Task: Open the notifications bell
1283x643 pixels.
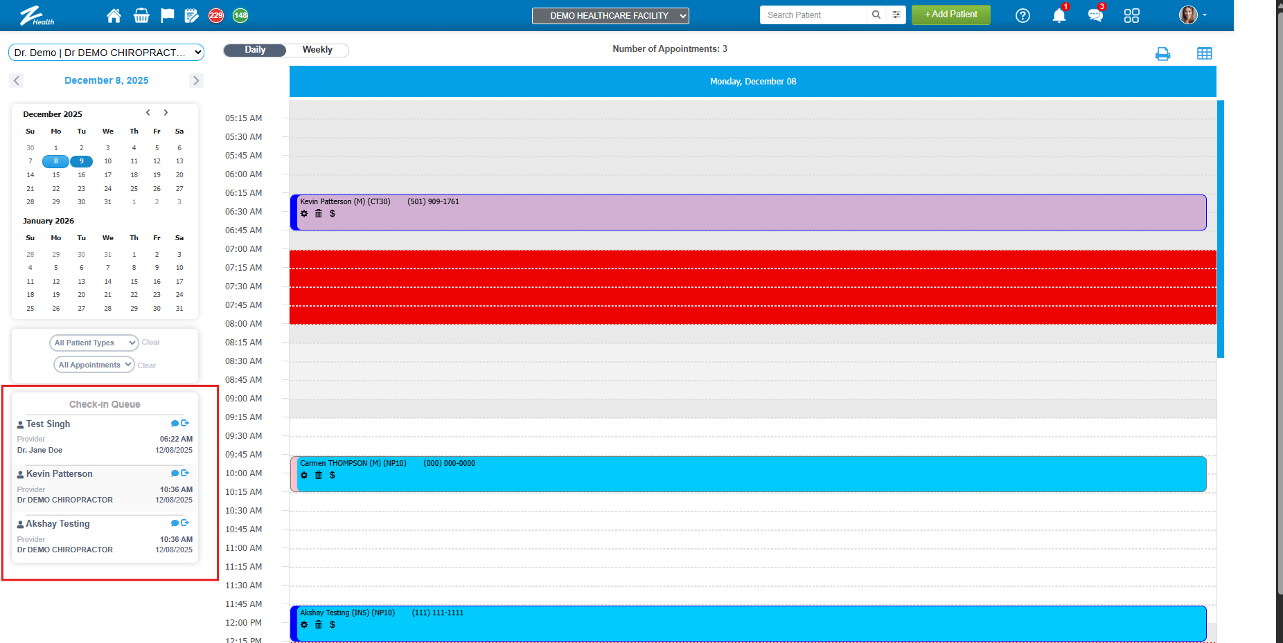Action: pos(1059,15)
